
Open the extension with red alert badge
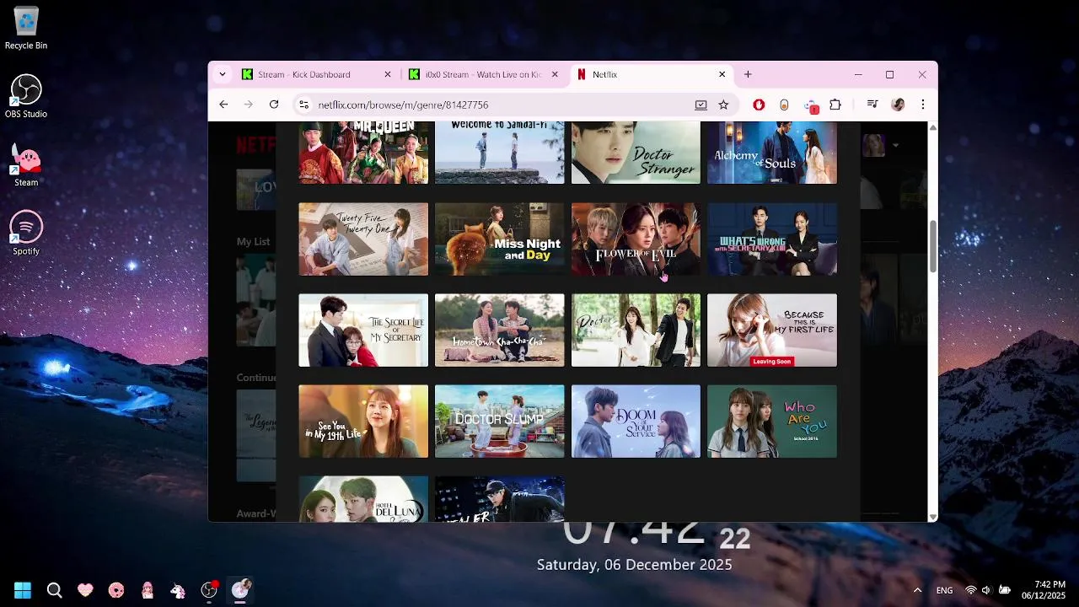811,105
